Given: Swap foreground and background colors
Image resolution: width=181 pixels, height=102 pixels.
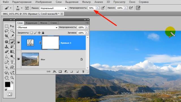Looking at the screenshot, I should tap(12, 82).
